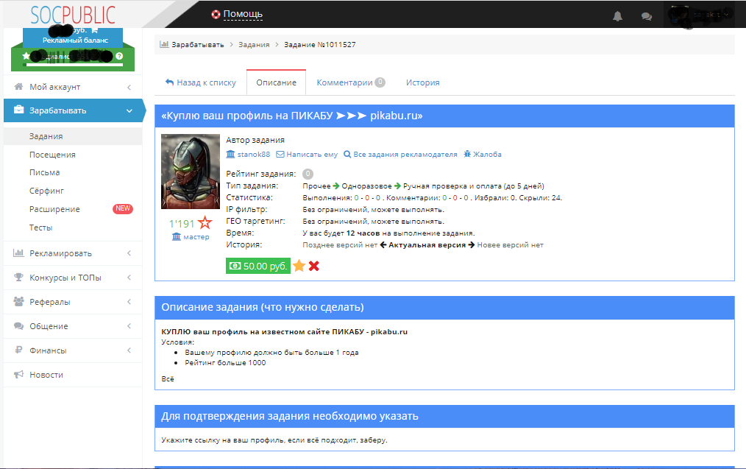Click the ruble icon beside Финансы
This screenshot has width=746, height=469.
point(18,350)
